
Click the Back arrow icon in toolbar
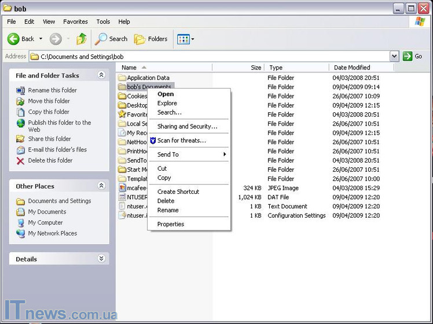[13, 39]
